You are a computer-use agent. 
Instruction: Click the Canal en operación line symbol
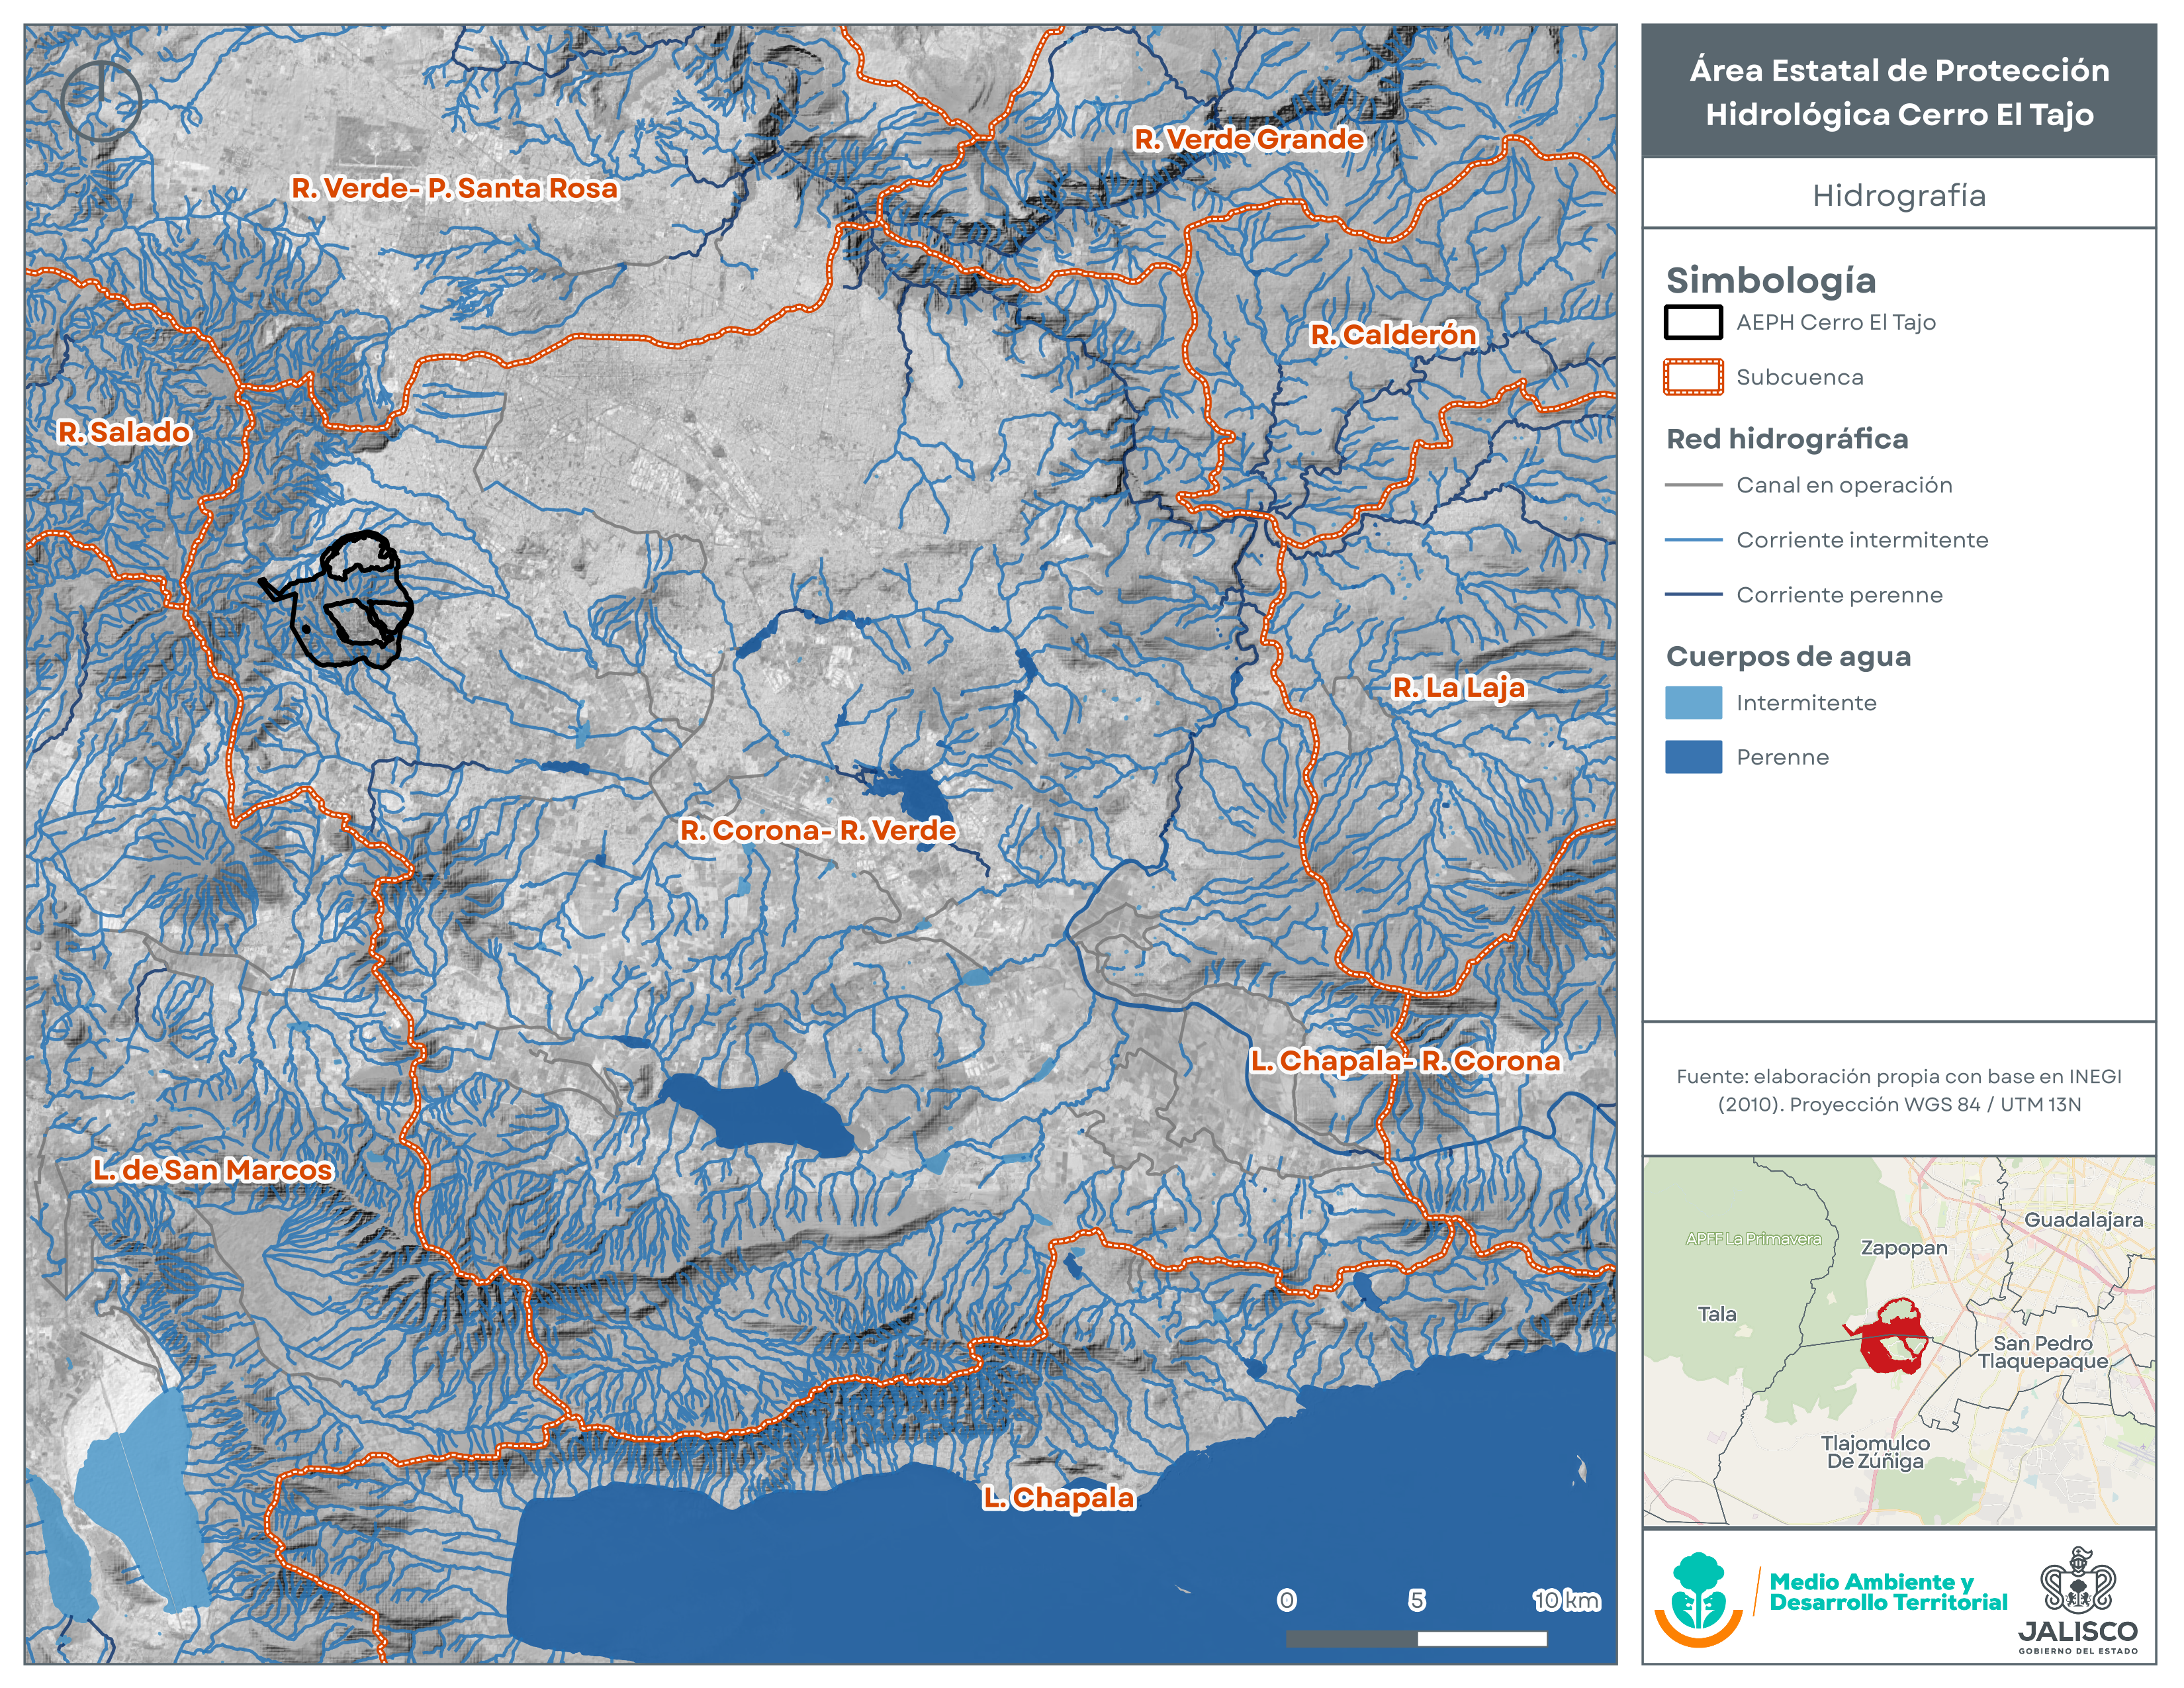tap(1692, 485)
